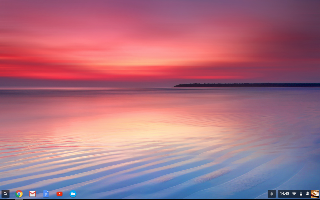Click the user avatar picture
This screenshot has height=200, width=320.
(315, 194)
